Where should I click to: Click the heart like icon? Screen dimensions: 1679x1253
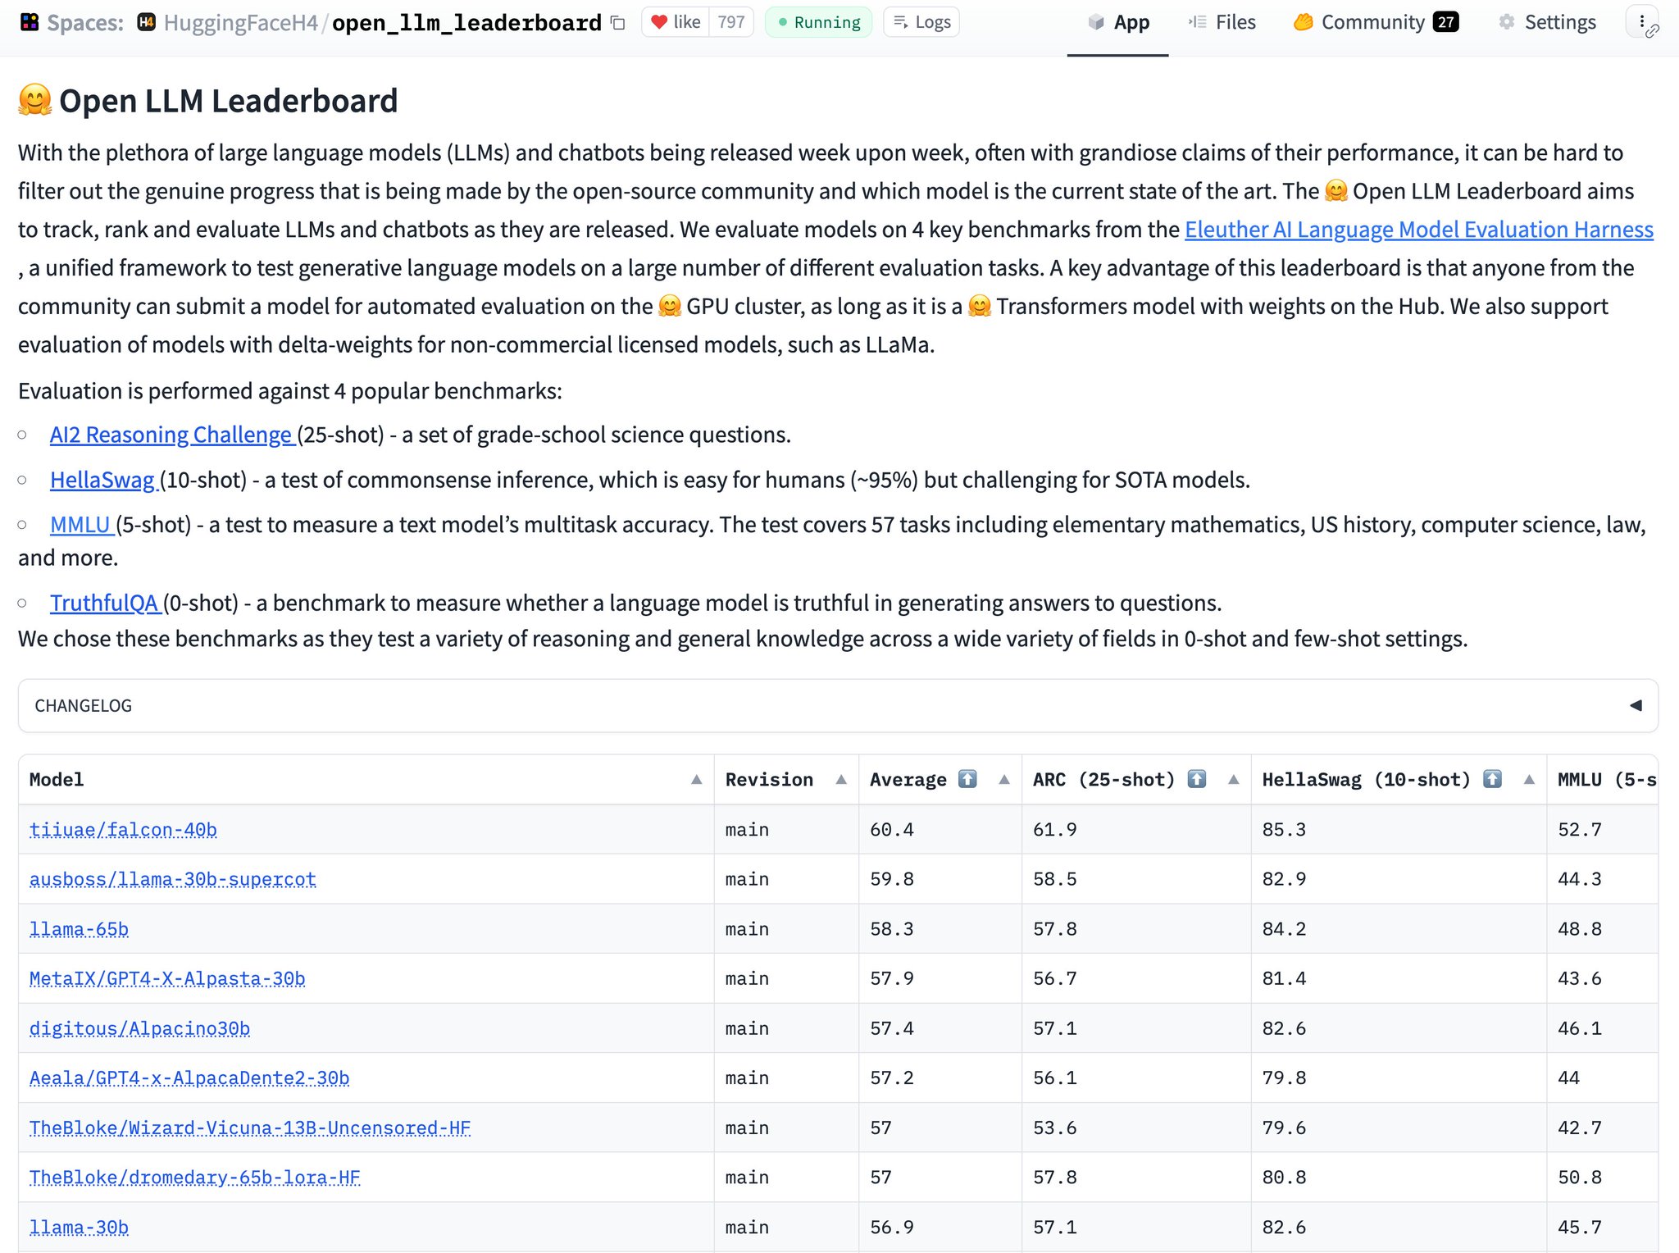pyautogui.click(x=658, y=22)
